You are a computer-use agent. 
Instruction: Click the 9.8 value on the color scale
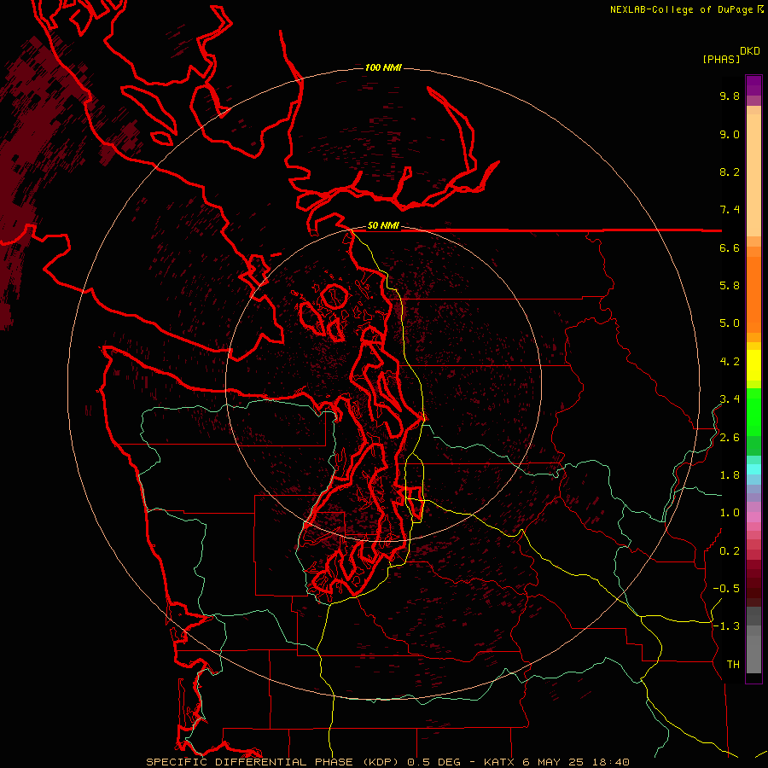730,96
